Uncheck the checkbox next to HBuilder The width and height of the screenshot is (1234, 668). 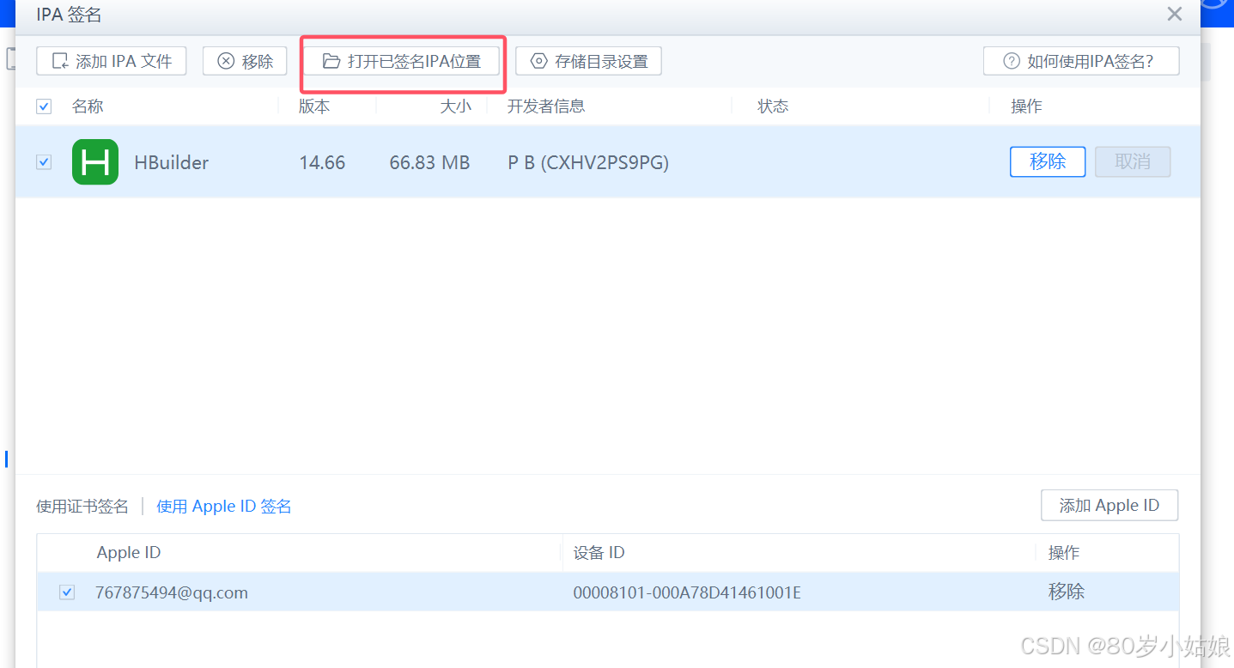(x=43, y=161)
